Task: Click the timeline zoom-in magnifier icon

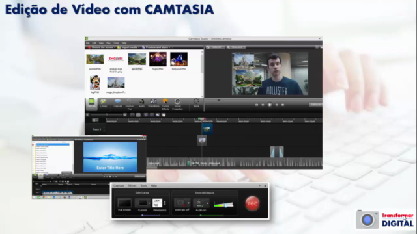Action: (124, 115)
